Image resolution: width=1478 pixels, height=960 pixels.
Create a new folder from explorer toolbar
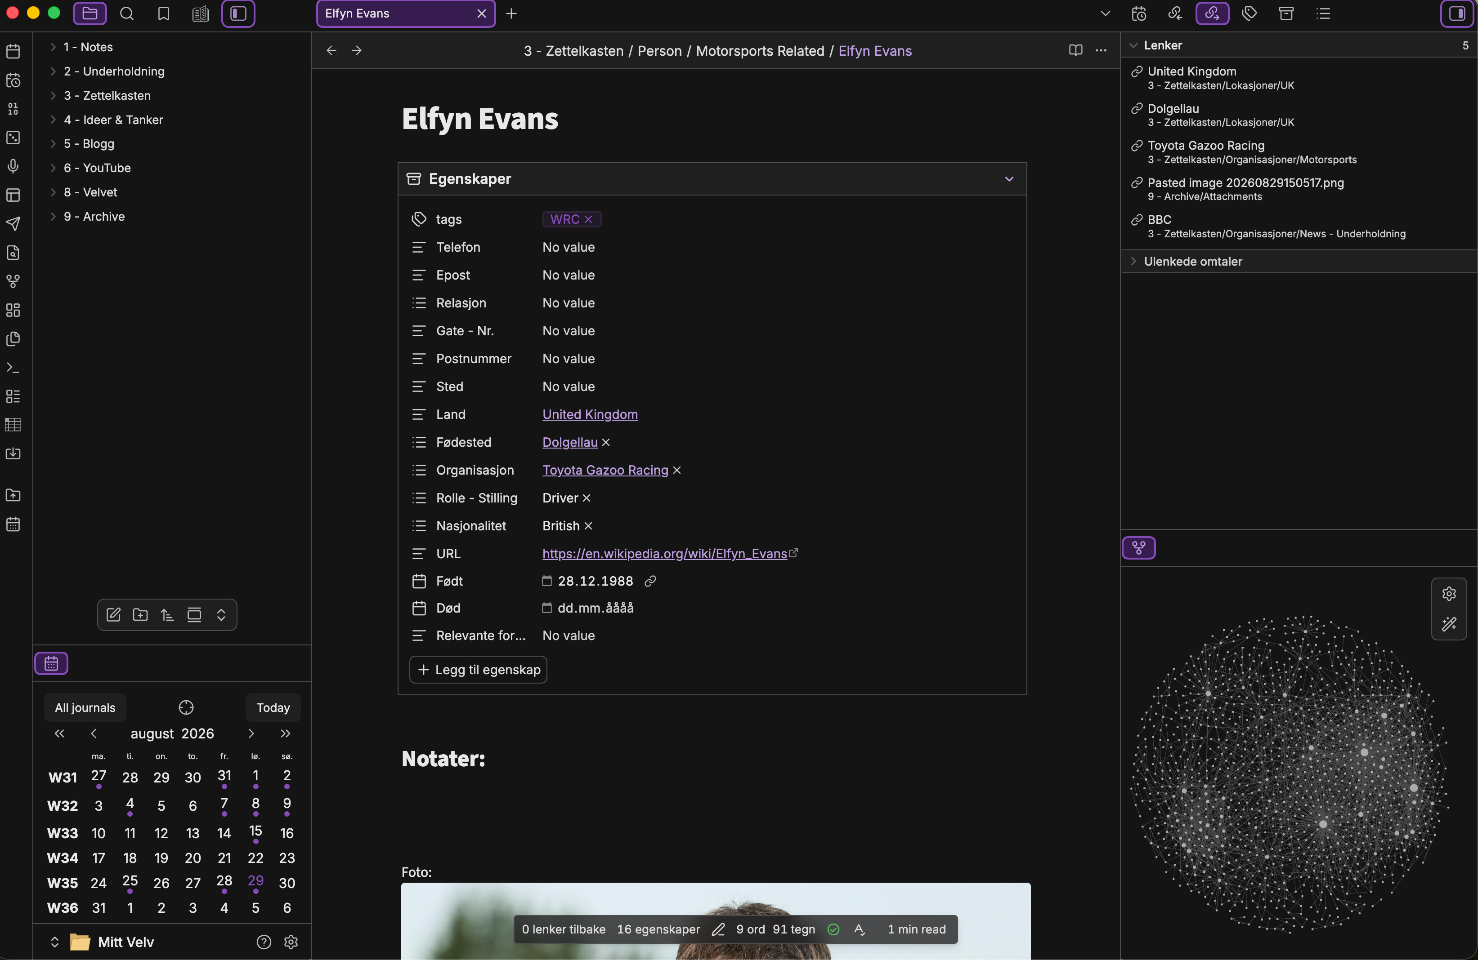pos(140,614)
